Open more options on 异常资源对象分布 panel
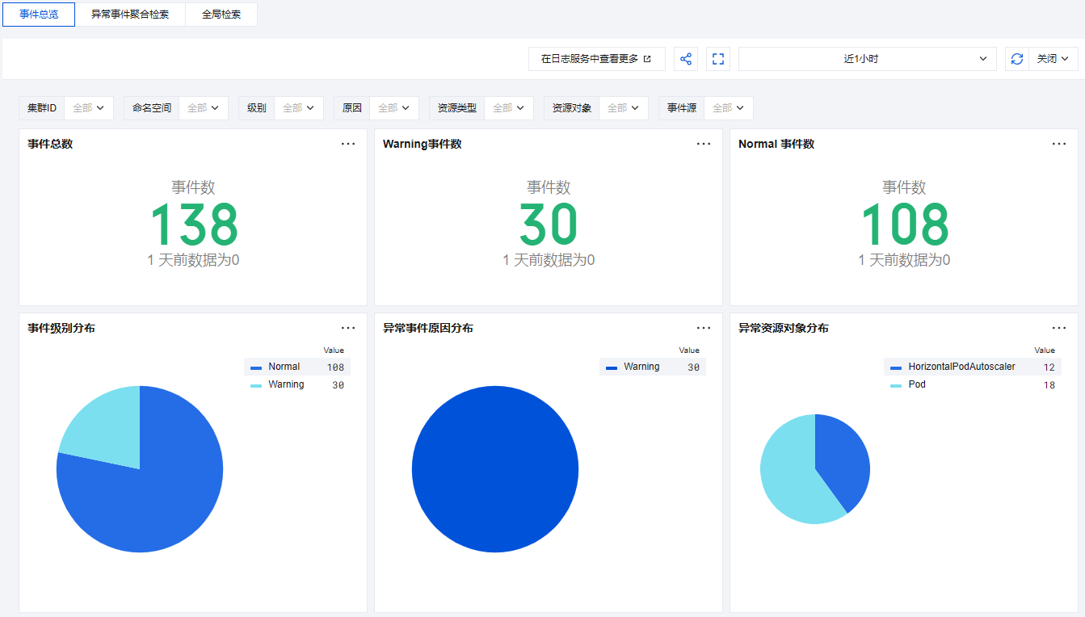 [1059, 328]
